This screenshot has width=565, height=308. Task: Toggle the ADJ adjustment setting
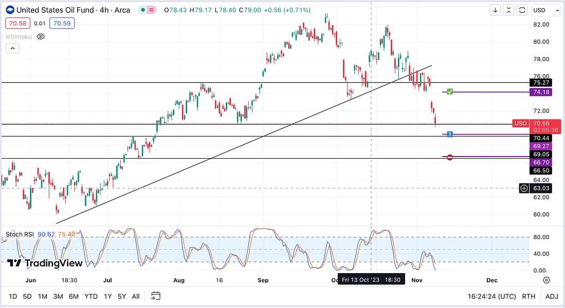(551, 296)
